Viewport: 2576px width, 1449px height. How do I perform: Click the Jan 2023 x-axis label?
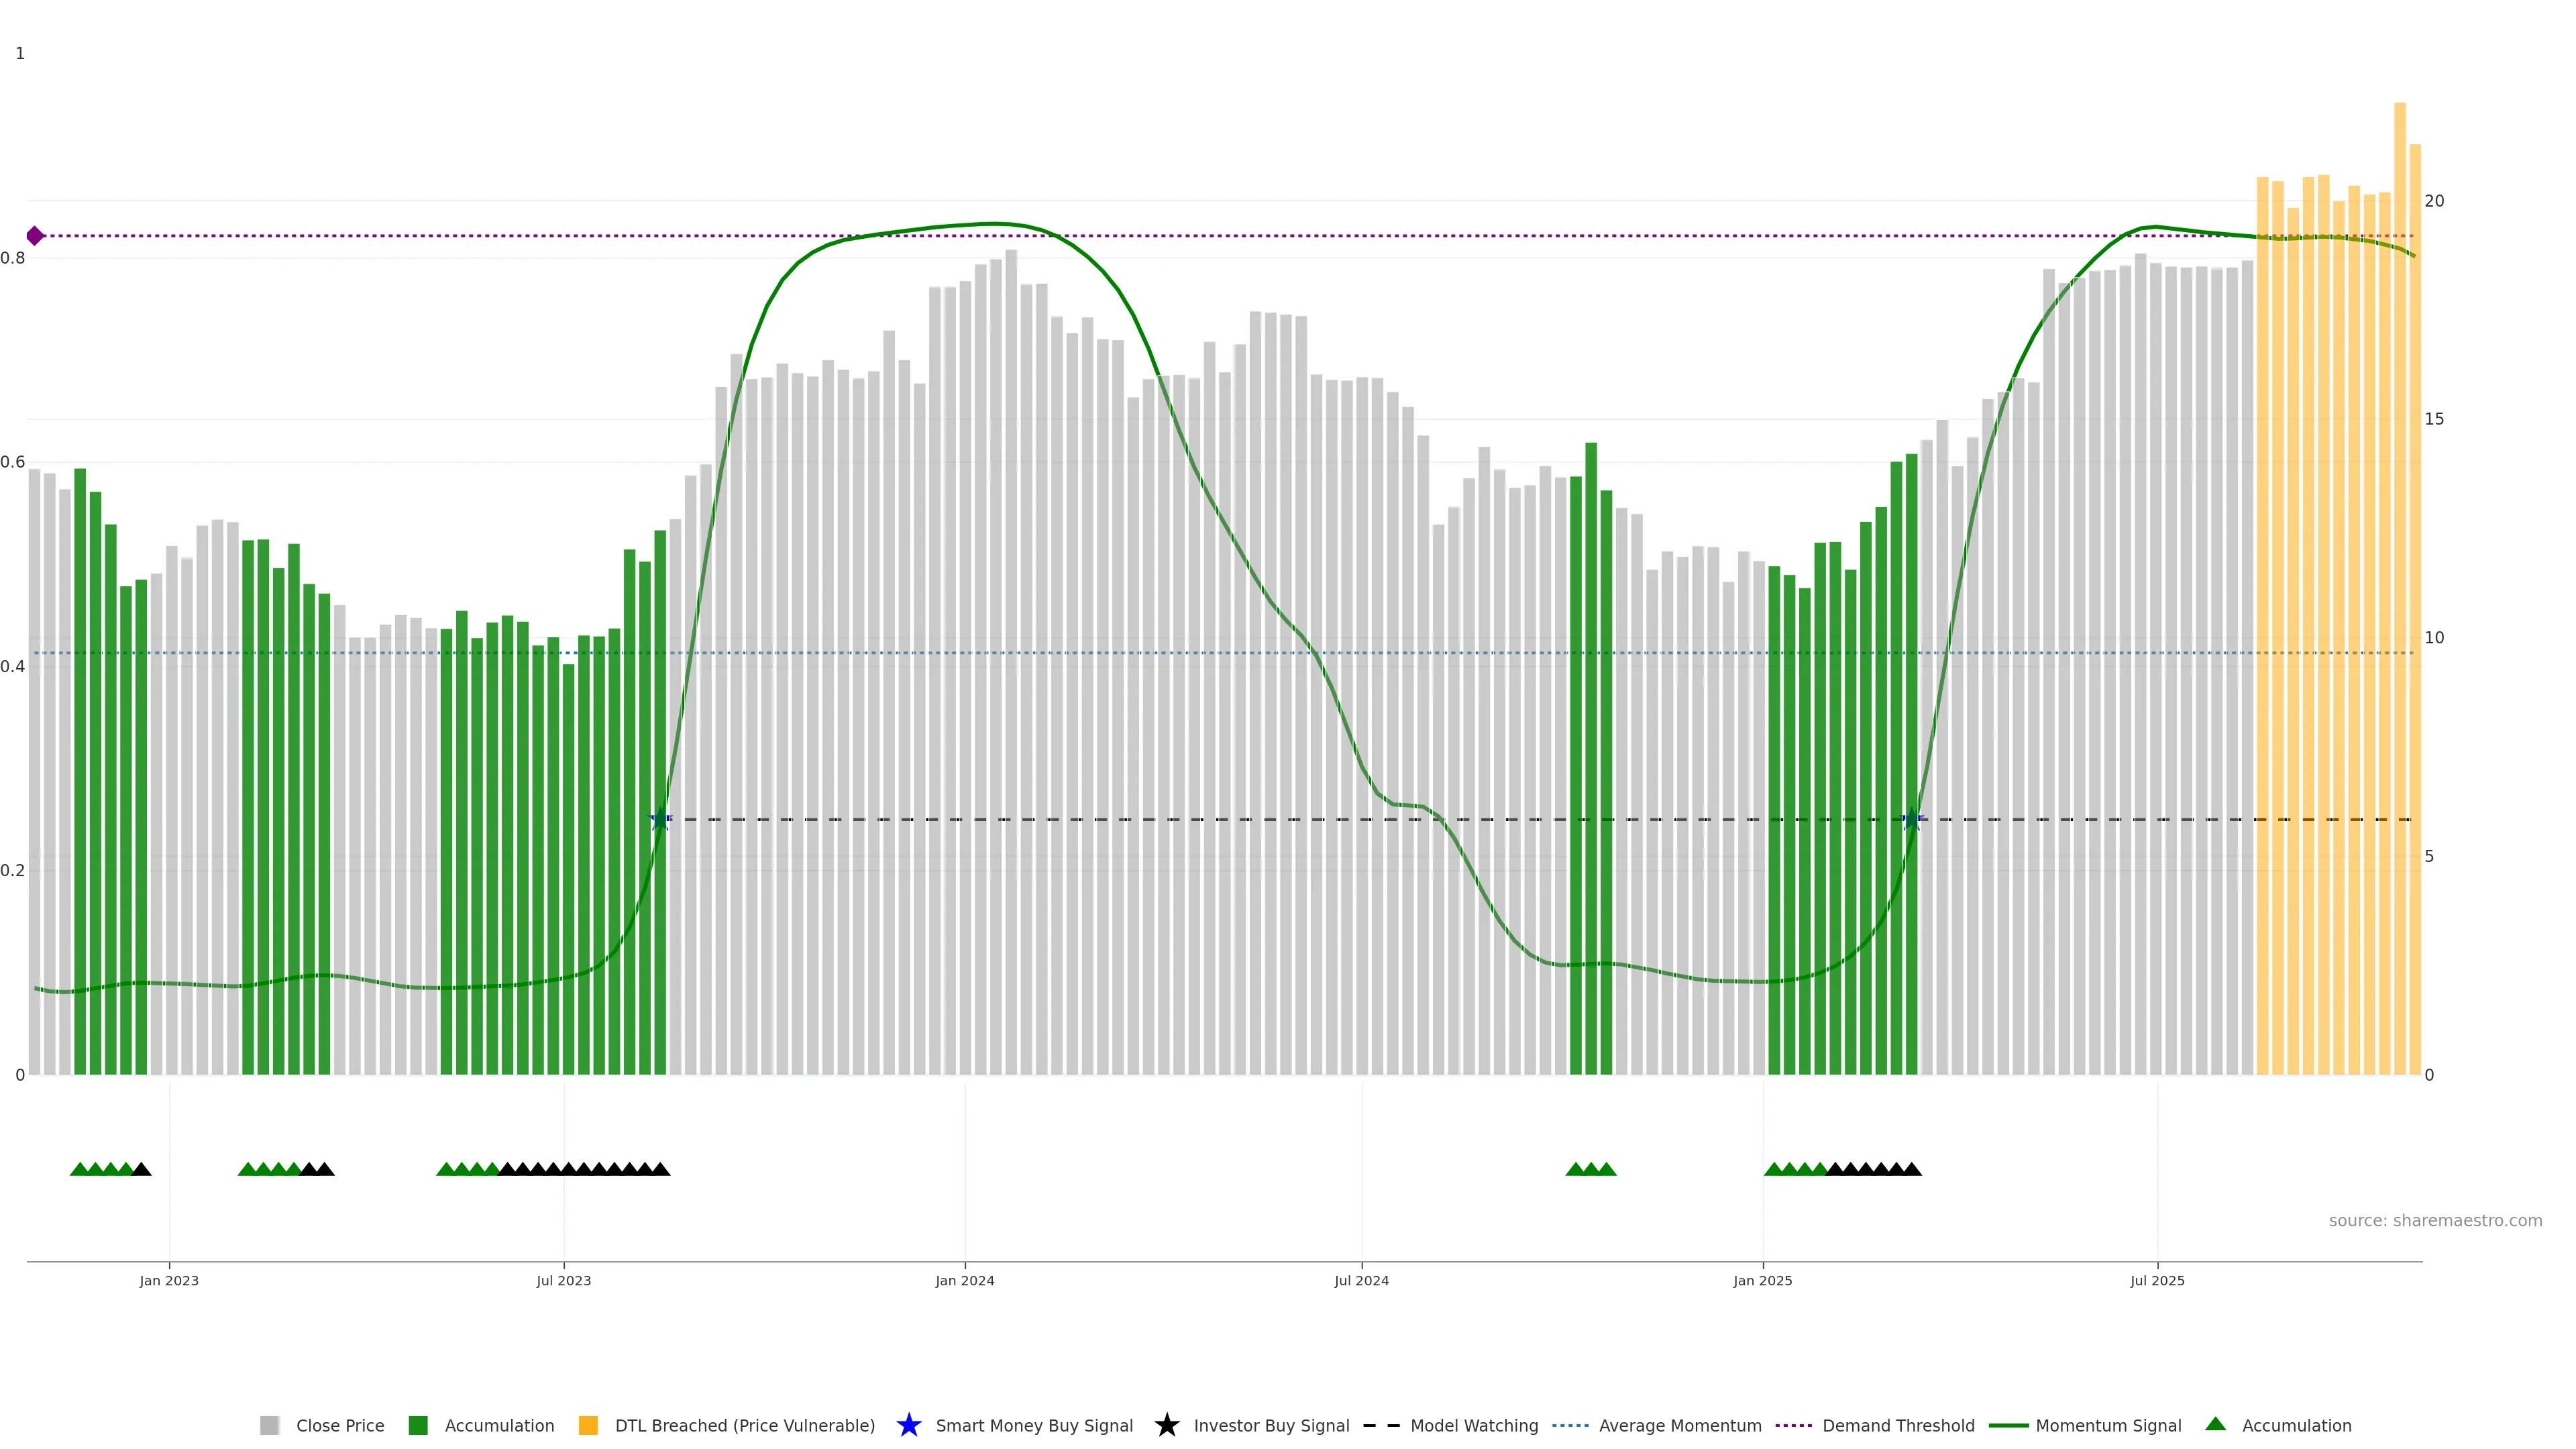click(x=169, y=1280)
